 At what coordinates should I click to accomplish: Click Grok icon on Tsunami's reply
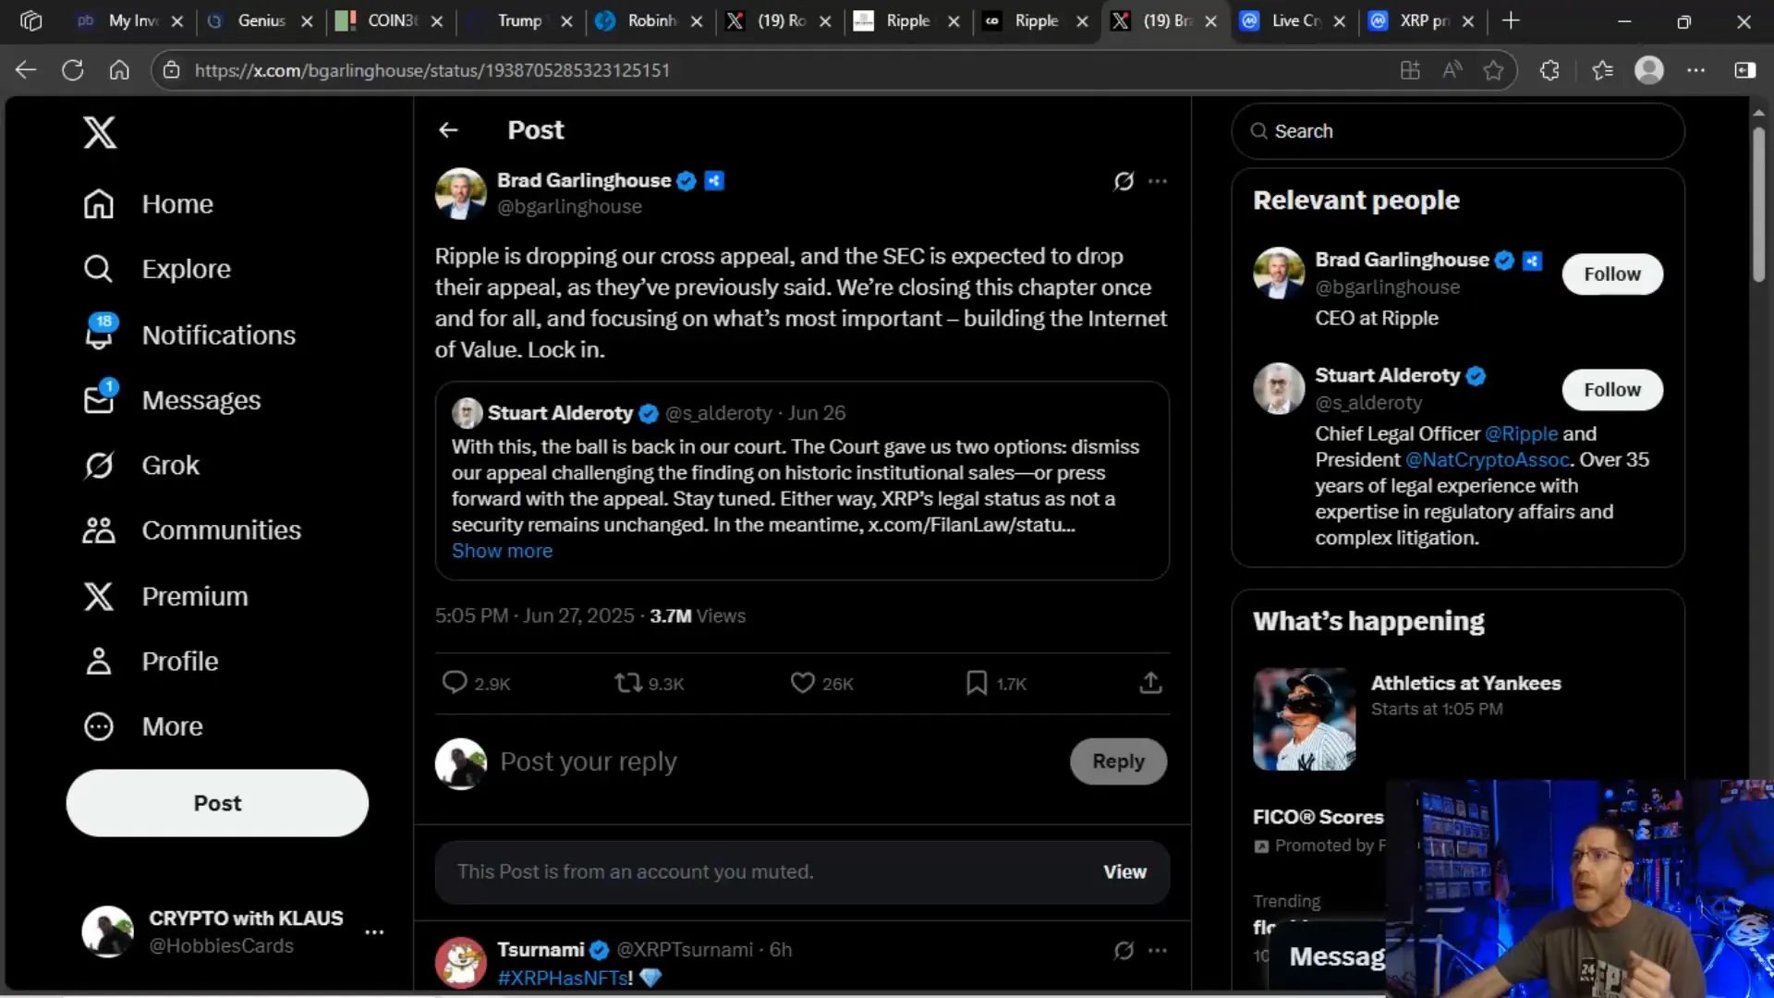(1124, 950)
